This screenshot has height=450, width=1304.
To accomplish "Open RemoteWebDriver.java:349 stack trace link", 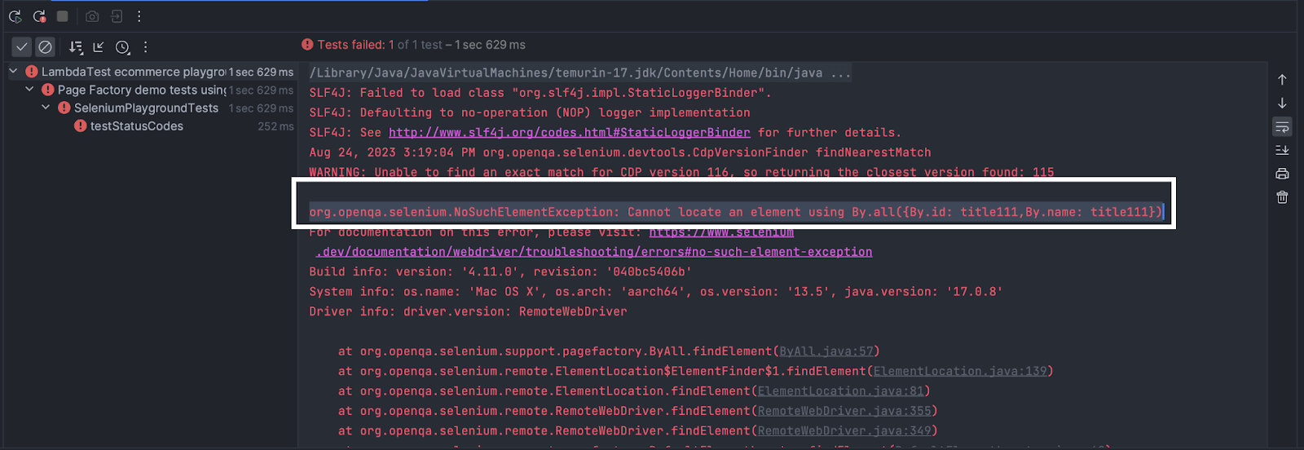I will click(x=844, y=430).
